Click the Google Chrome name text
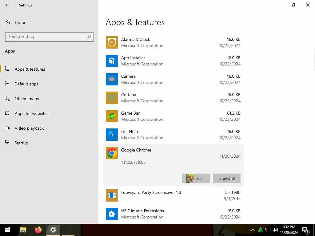The height and width of the screenshot is (236, 315). pos(136,150)
